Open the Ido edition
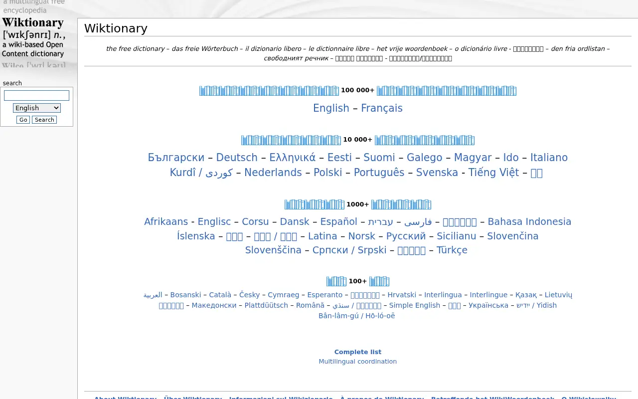The image size is (638, 399). point(511,158)
